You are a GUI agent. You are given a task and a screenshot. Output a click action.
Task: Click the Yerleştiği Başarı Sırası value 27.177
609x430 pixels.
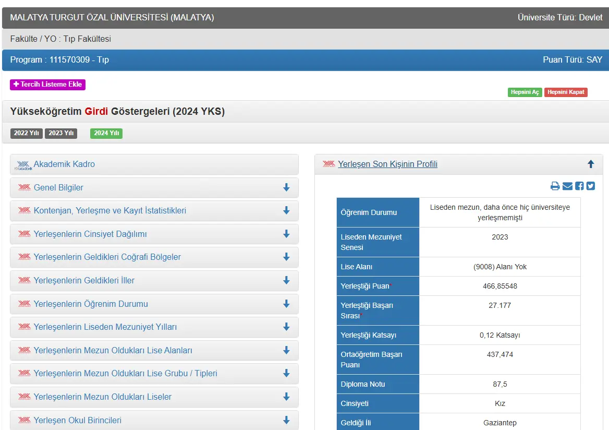click(x=500, y=306)
